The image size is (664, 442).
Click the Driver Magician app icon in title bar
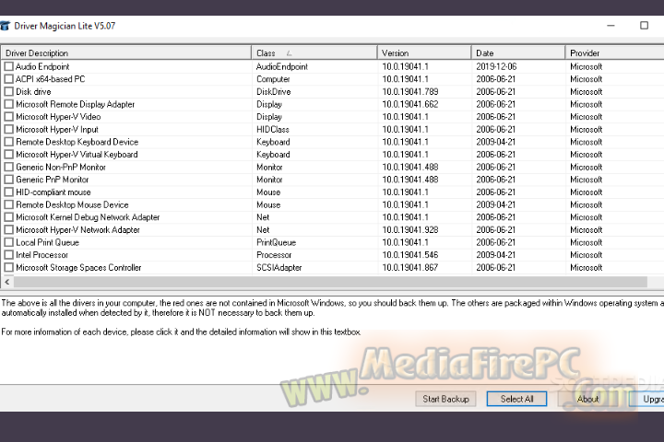5,26
